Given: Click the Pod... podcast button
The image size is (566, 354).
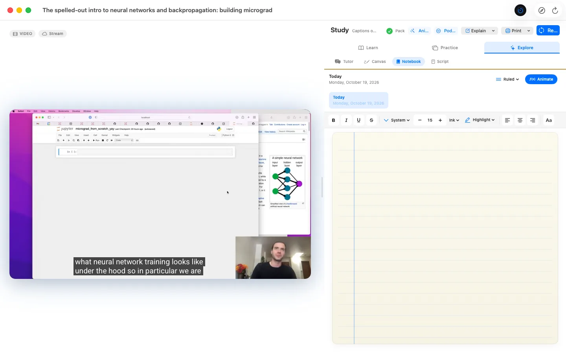Looking at the screenshot, I should (x=446, y=31).
